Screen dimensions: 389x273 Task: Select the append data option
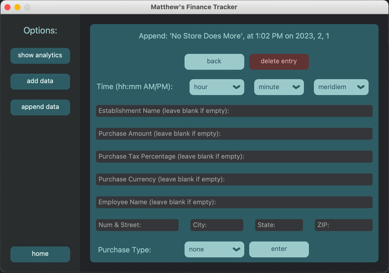pos(40,107)
